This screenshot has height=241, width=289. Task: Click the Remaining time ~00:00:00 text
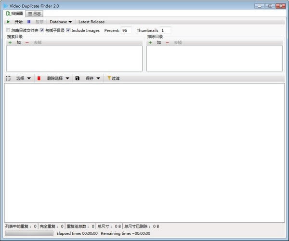point(126,233)
